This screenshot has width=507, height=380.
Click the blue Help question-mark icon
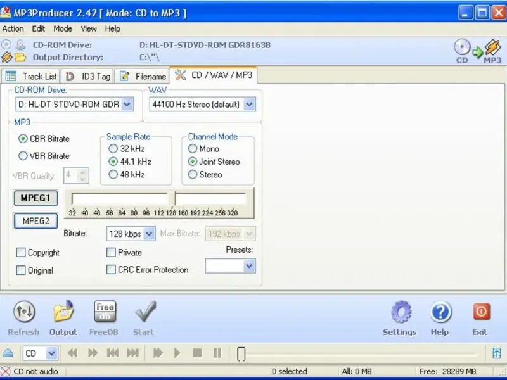click(440, 312)
